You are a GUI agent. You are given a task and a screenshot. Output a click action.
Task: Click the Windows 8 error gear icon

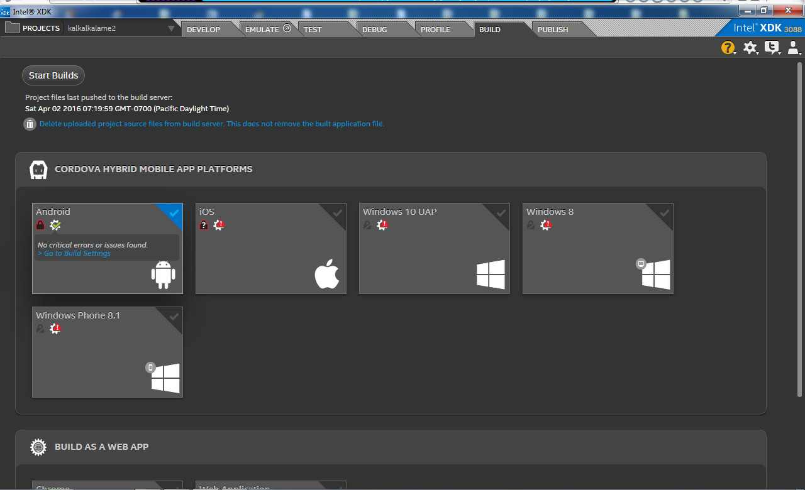coord(546,225)
